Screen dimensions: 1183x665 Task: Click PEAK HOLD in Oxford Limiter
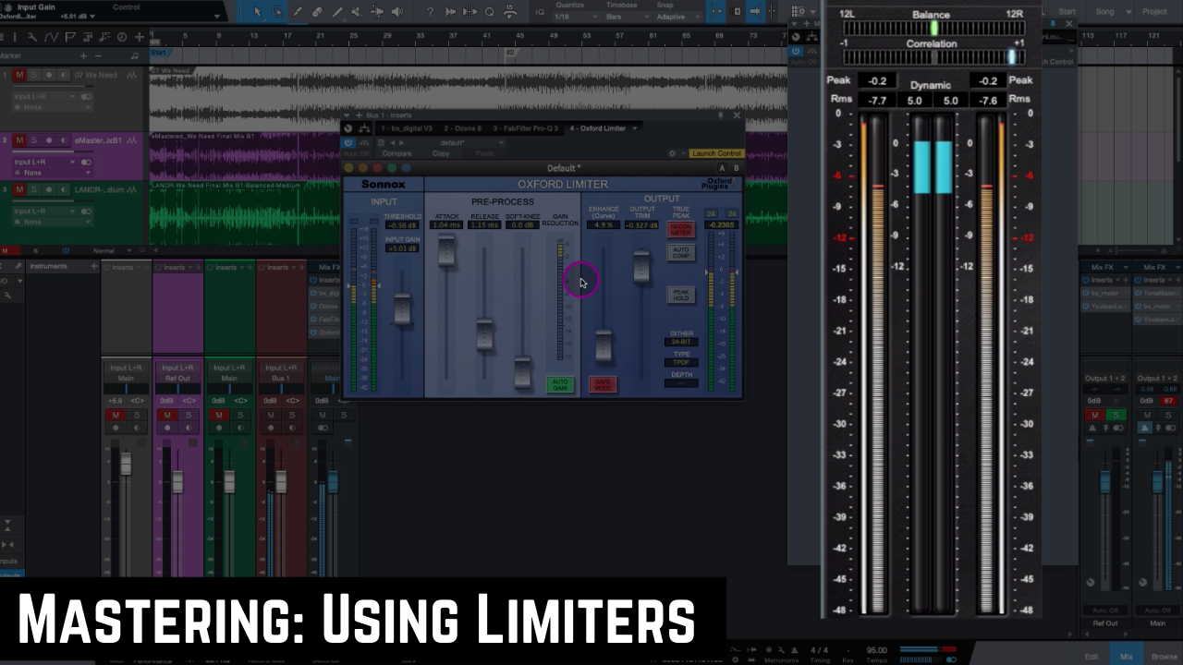coord(681,295)
